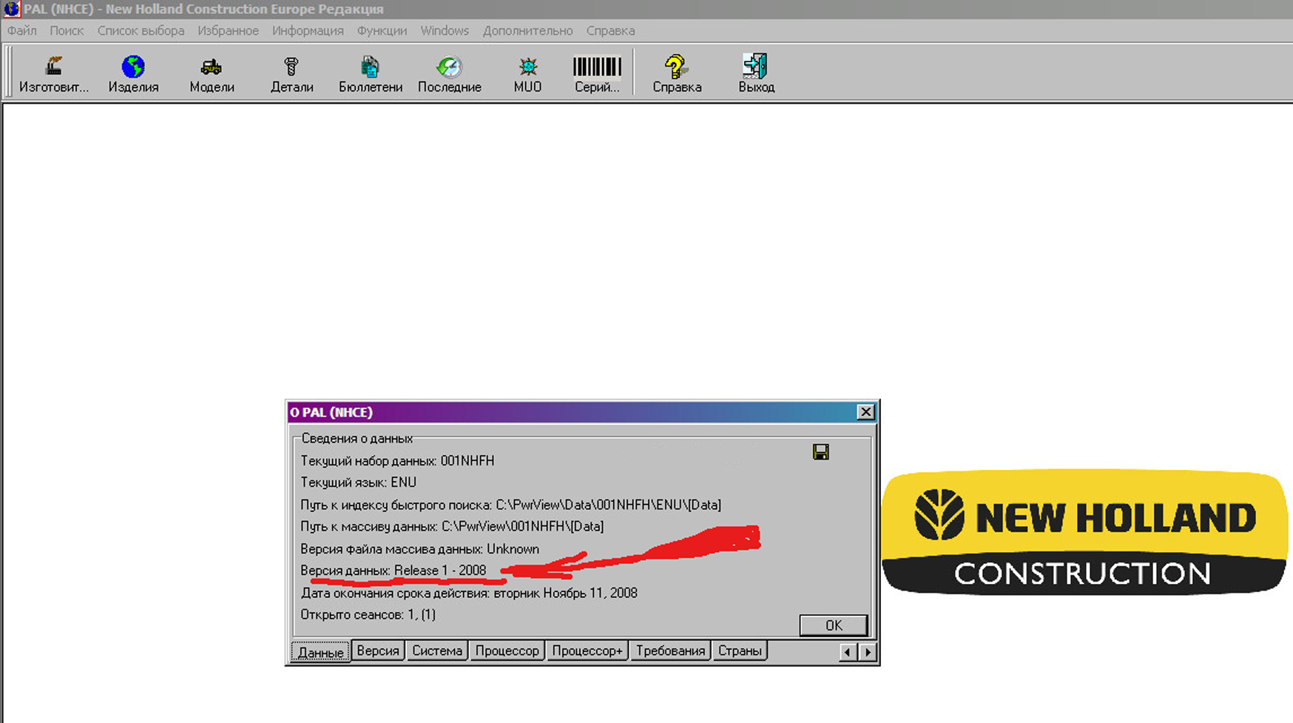Click the Изготовит... manufacturers toolbar icon

[53, 73]
